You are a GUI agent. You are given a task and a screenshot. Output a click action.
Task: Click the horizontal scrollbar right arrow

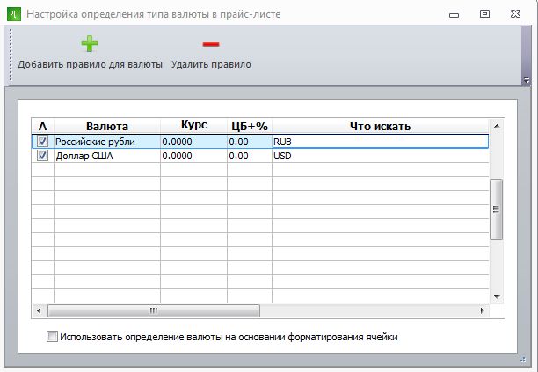[x=482, y=310]
